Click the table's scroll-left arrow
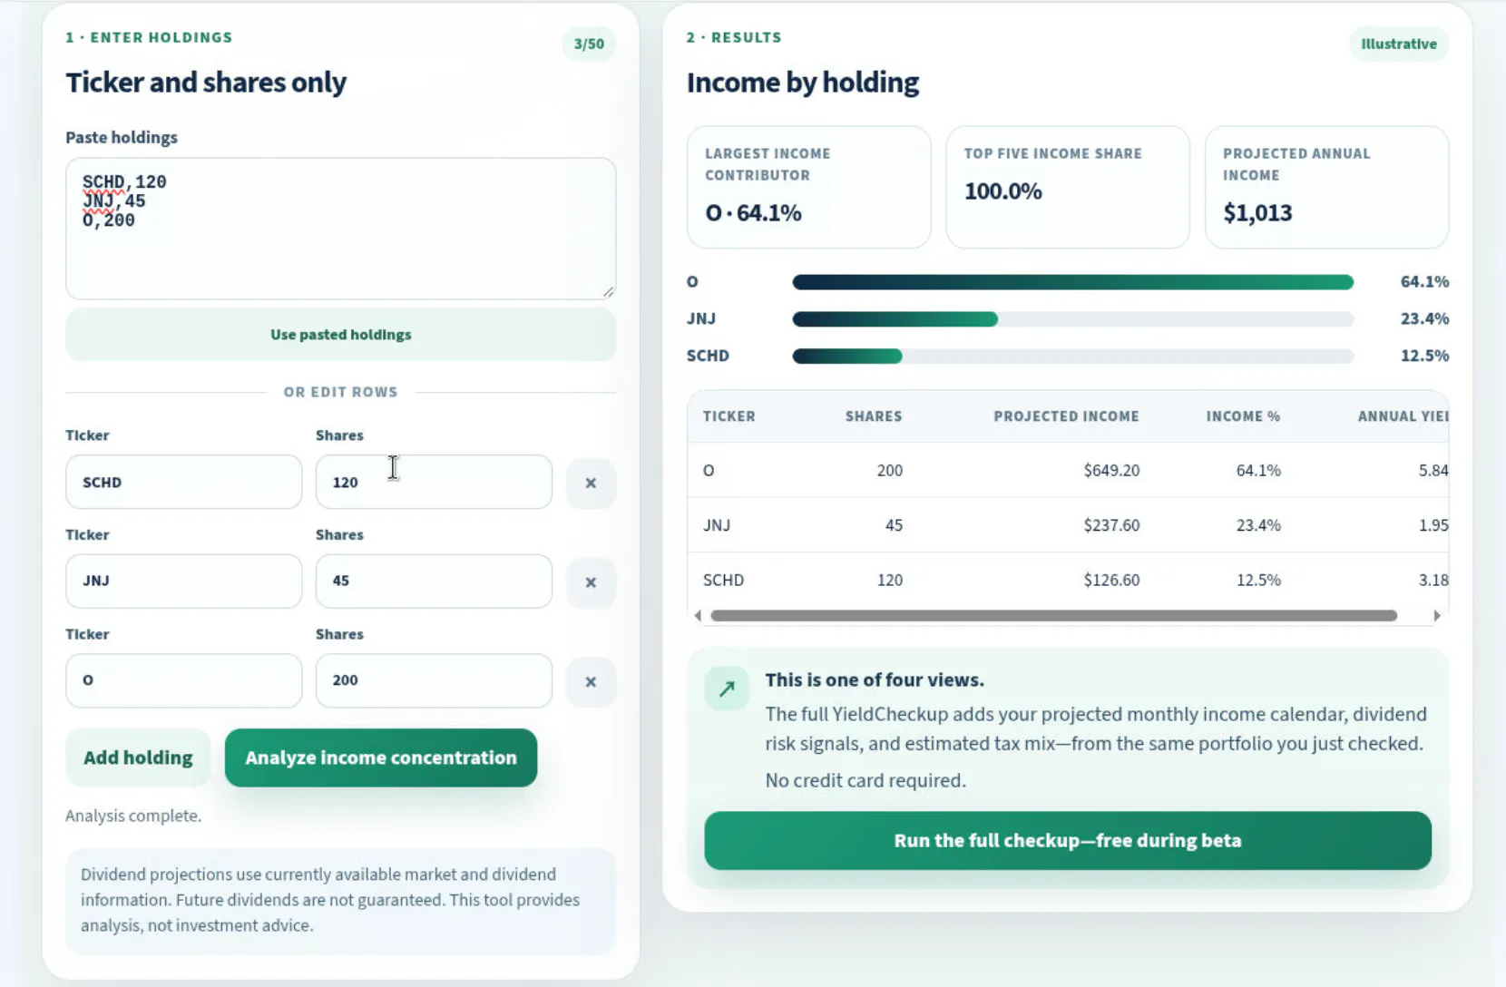 (698, 615)
